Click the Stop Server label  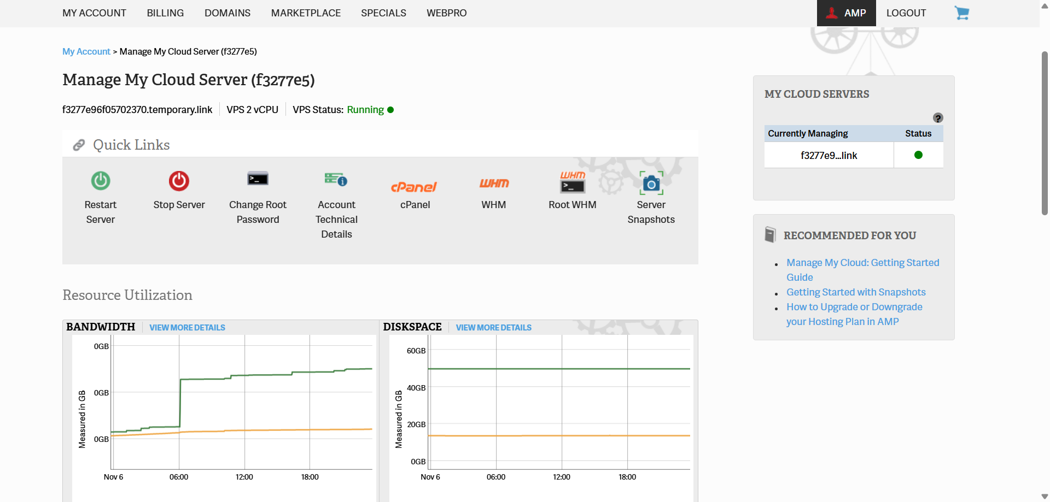tap(179, 205)
